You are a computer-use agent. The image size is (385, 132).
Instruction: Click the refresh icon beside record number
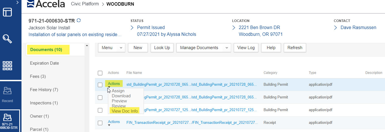[x=79, y=21]
